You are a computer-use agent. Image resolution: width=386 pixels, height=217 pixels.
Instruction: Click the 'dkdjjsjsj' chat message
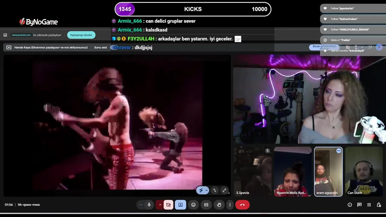[144, 48]
